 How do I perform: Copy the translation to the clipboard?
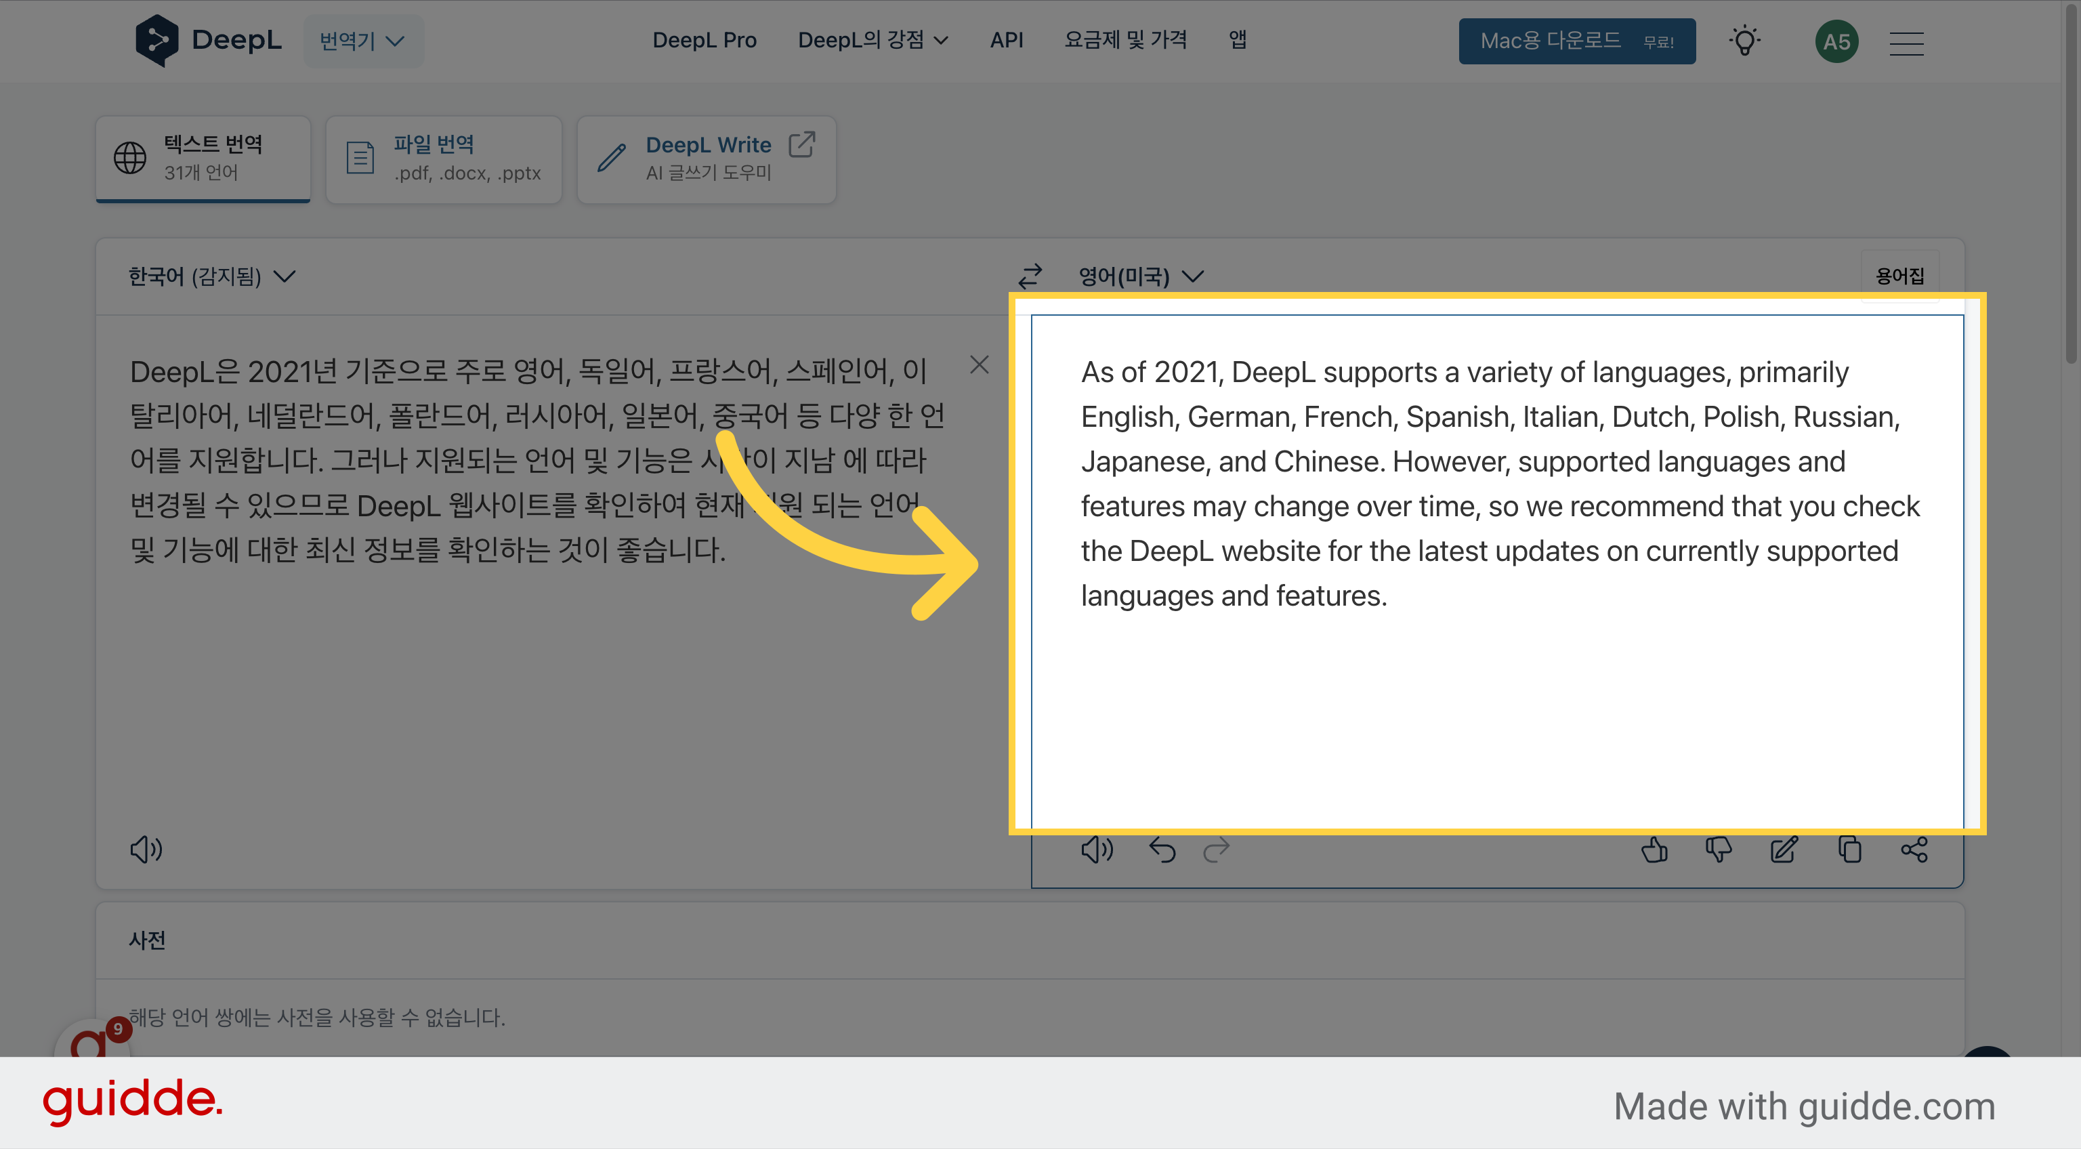point(1849,850)
